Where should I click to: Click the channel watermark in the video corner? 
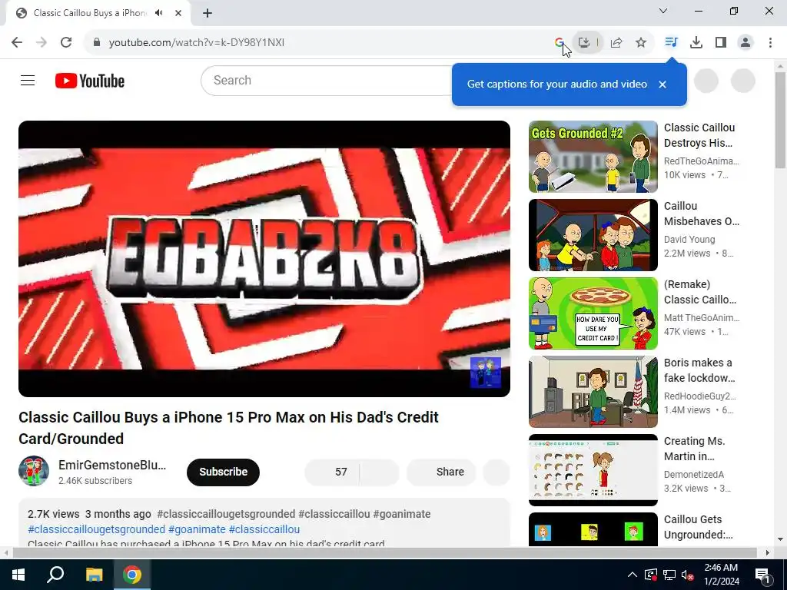[486, 372]
